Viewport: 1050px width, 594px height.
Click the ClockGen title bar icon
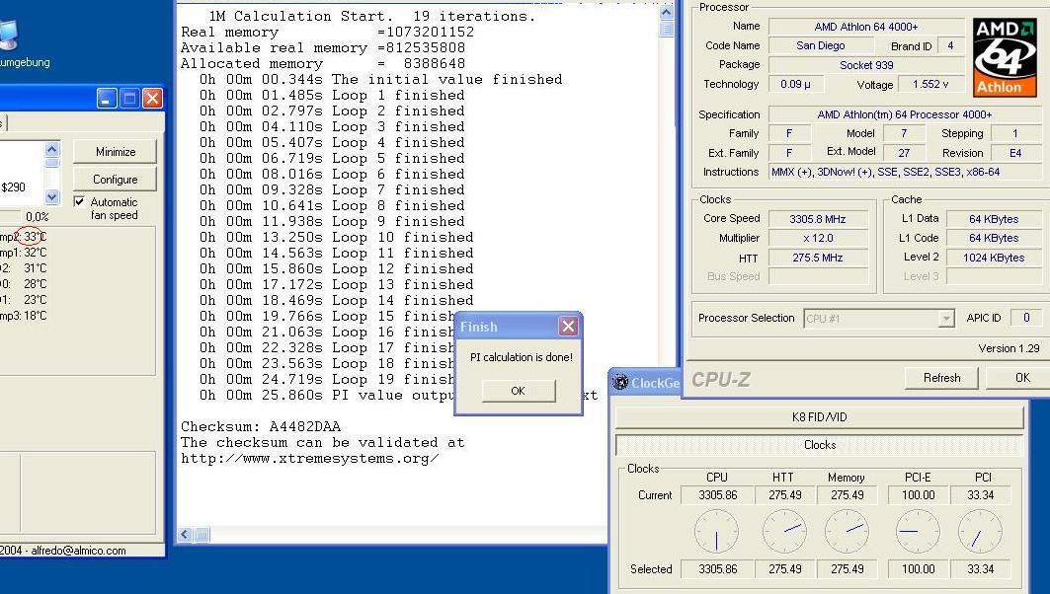pyautogui.click(x=620, y=382)
